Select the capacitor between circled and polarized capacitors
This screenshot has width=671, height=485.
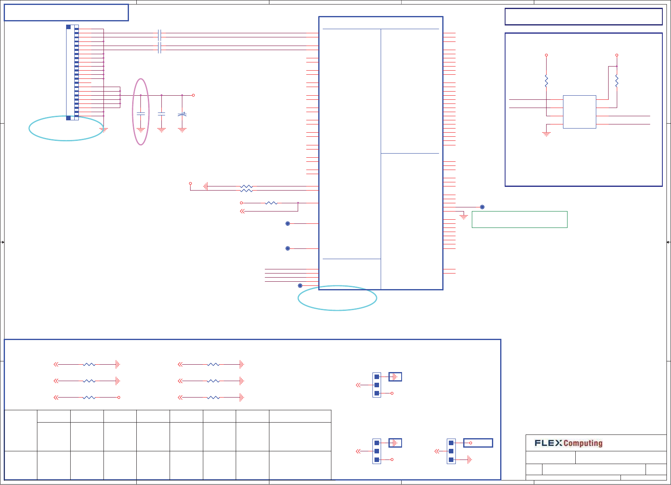pyautogui.click(x=161, y=114)
